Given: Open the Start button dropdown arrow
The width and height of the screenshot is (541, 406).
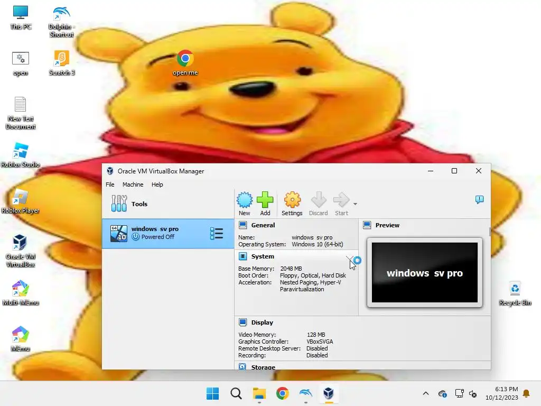Looking at the screenshot, I should tap(355, 204).
